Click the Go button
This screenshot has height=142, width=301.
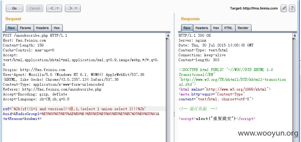click(x=14, y=8)
